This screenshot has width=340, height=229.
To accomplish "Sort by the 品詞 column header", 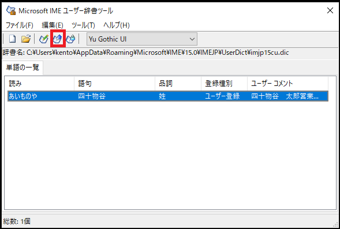I will (x=178, y=84).
